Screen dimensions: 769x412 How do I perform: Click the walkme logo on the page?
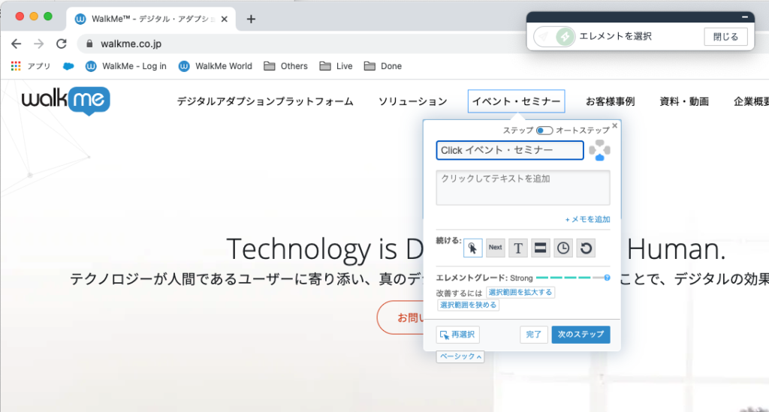click(x=66, y=101)
